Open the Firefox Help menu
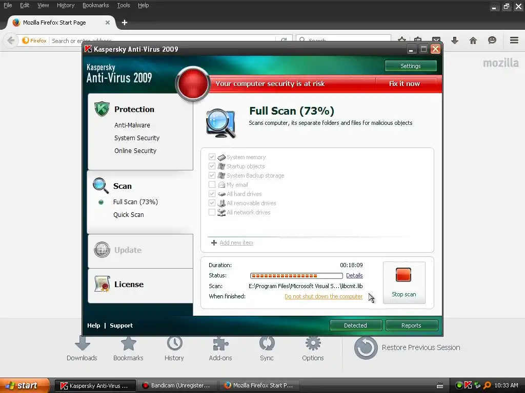The image size is (525, 393). (144, 5)
